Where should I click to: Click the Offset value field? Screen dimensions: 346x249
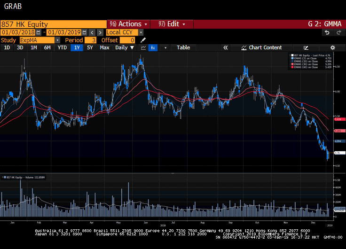[127, 40]
